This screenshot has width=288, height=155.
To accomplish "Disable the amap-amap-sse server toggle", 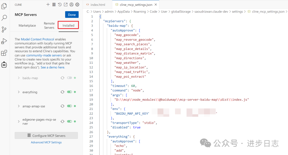I will click(69, 106).
